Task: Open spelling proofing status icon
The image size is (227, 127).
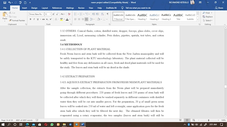Action: coord(37,120)
